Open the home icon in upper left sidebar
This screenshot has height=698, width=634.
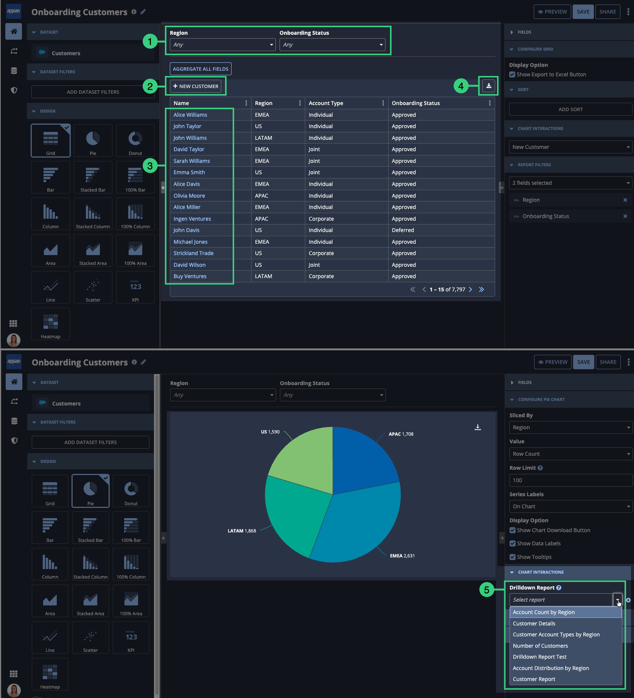14,31
